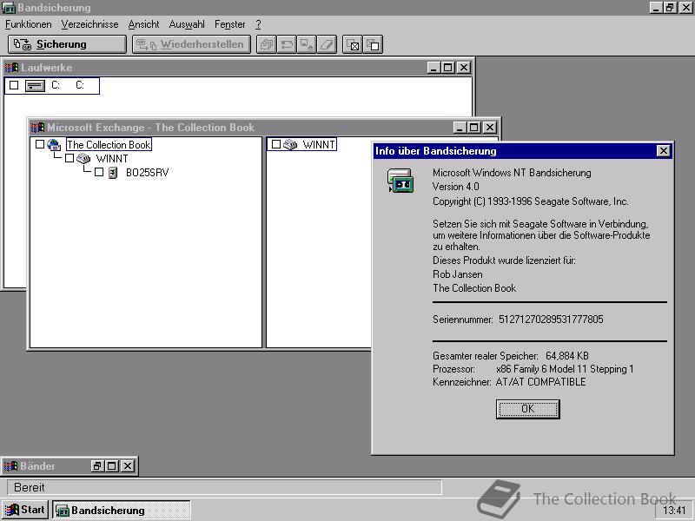Open the Ansicht menu
This screenshot has height=521, width=695.
pos(143,24)
